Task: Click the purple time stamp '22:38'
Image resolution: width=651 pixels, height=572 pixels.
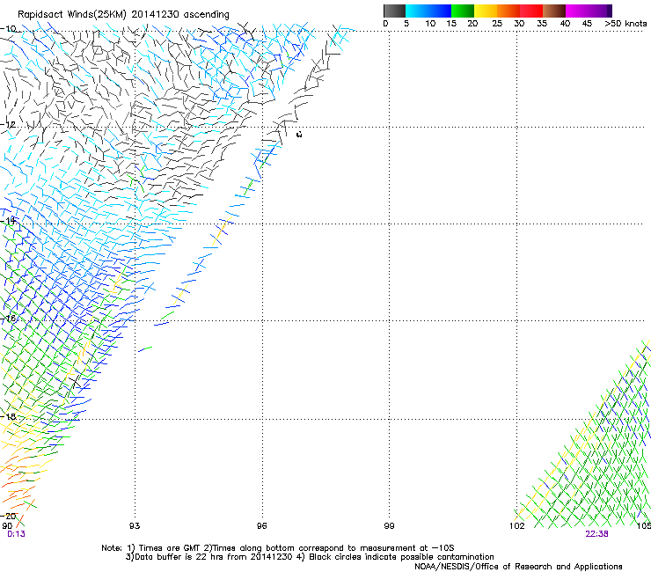Action: pos(596,534)
